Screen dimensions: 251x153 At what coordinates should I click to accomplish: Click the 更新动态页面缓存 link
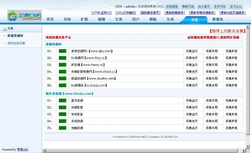point(233,13)
